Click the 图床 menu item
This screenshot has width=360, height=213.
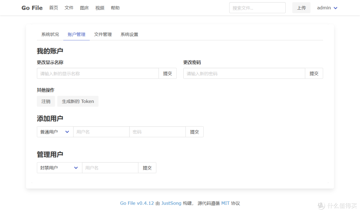[84, 8]
